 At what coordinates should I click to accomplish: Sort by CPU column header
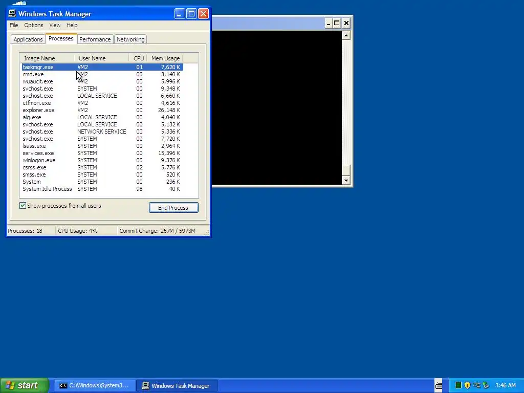pos(138,58)
